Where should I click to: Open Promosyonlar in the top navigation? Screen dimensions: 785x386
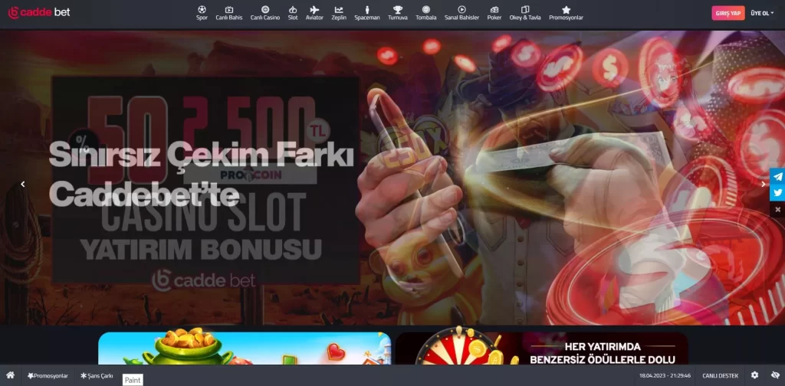click(566, 13)
